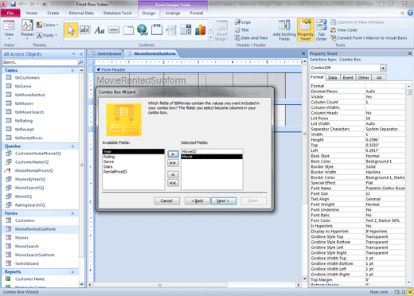Move selected field with the > button

click(173, 154)
